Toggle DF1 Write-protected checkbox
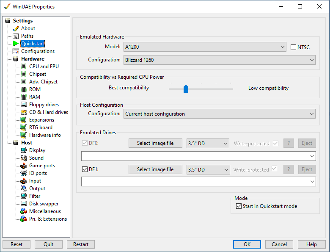The image size is (330, 252). point(274,169)
